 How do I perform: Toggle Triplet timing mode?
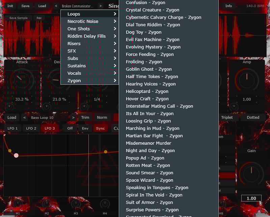click(227, 117)
